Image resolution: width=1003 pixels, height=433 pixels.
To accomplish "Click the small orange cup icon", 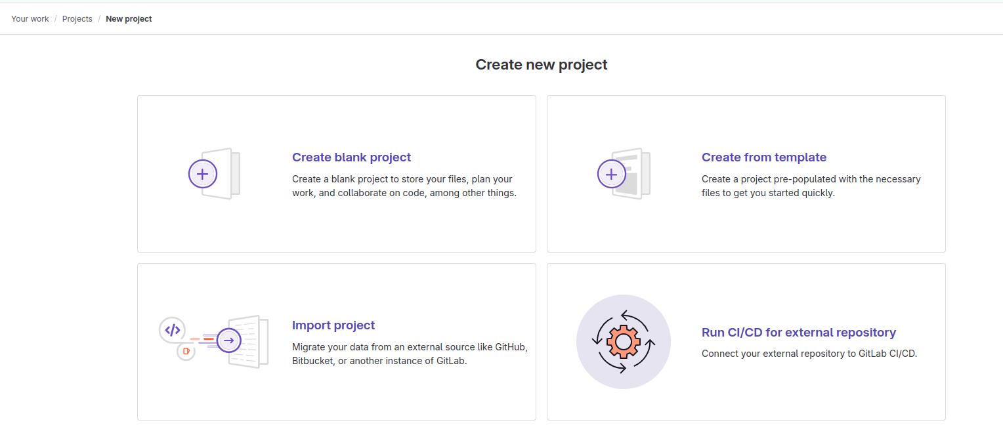I will pyautogui.click(x=186, y=352).
